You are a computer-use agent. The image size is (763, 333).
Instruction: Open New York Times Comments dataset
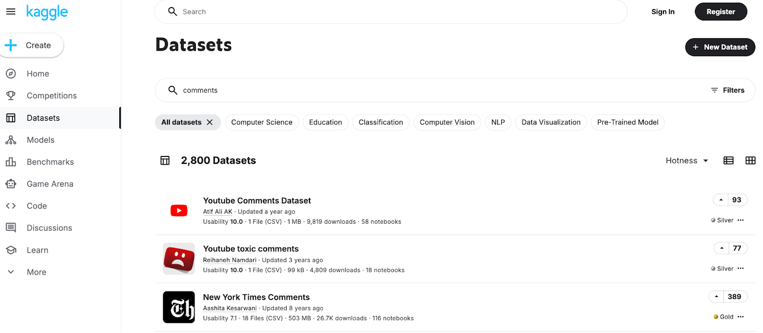click(257, 297)
